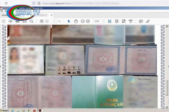
Task: Click the Zoom in plus button
Action: pyautogui.click(x=88, y=21)
